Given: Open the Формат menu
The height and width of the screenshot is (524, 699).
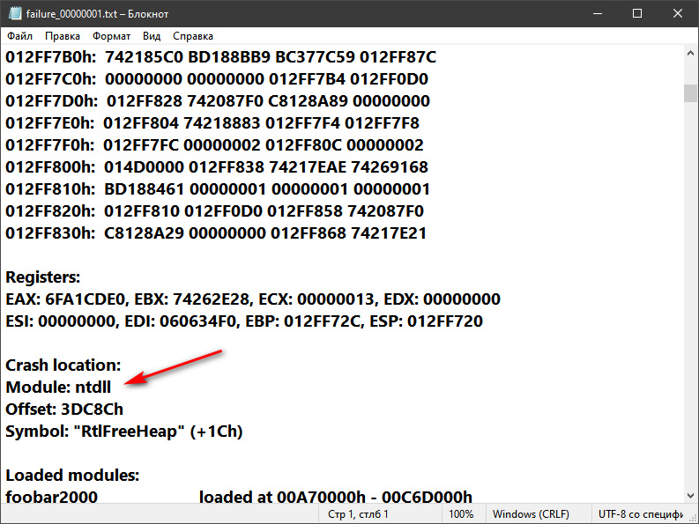Looking at the screenshot, I should tap(111, 36).
